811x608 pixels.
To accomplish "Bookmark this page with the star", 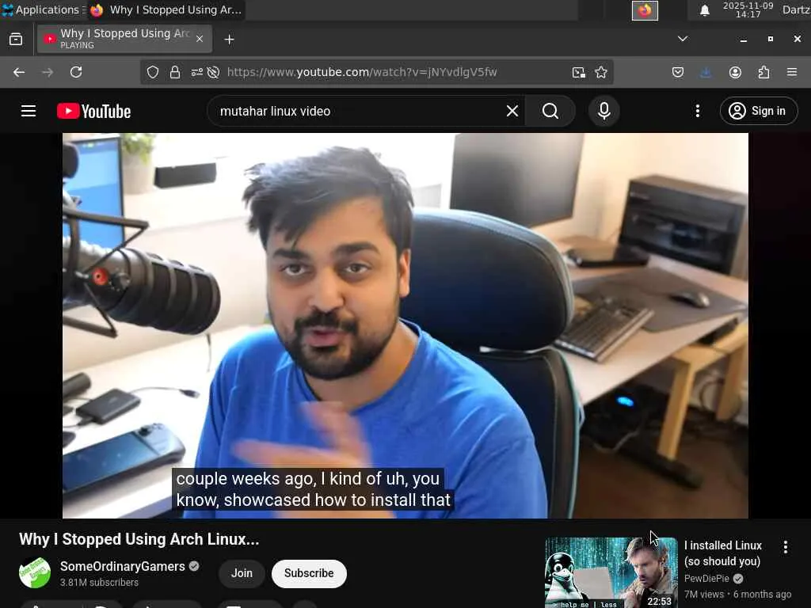I will click(x=601, y=72).
